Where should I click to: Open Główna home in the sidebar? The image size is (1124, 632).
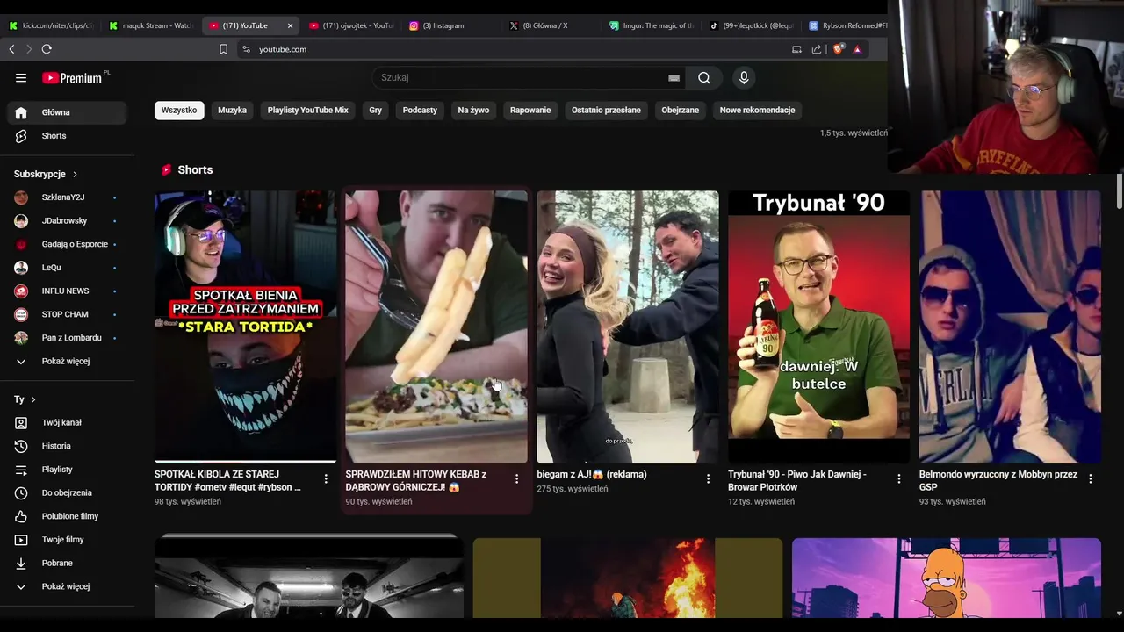(x=68, y=112)
